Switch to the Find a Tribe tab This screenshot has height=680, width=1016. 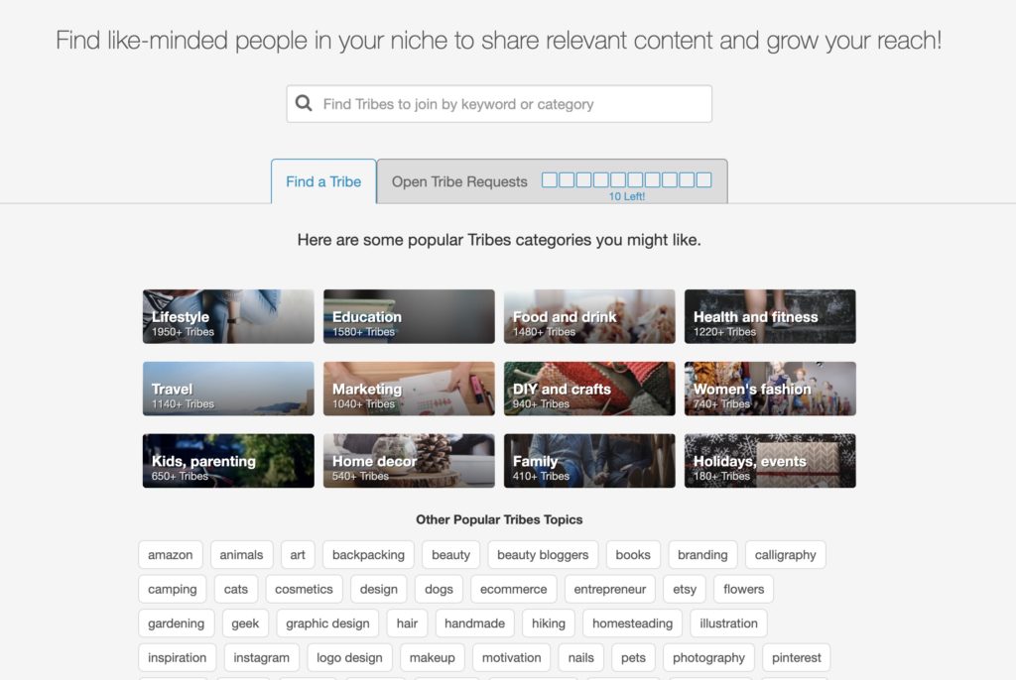click(x=323, y=181)
